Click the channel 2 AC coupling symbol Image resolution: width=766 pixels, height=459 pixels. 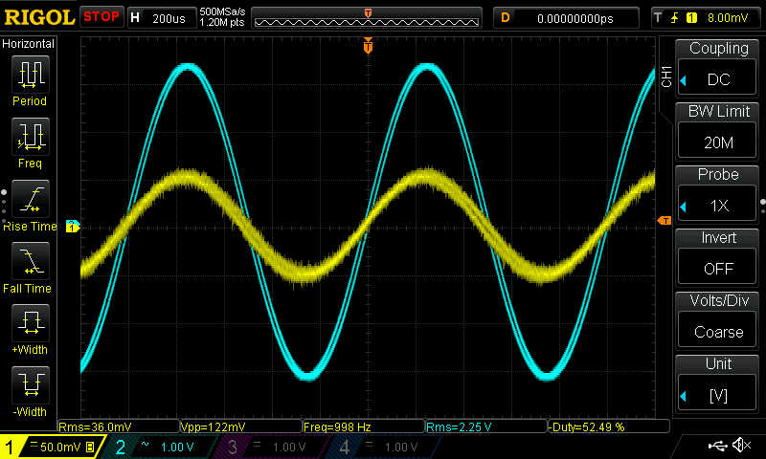(146, 444)
